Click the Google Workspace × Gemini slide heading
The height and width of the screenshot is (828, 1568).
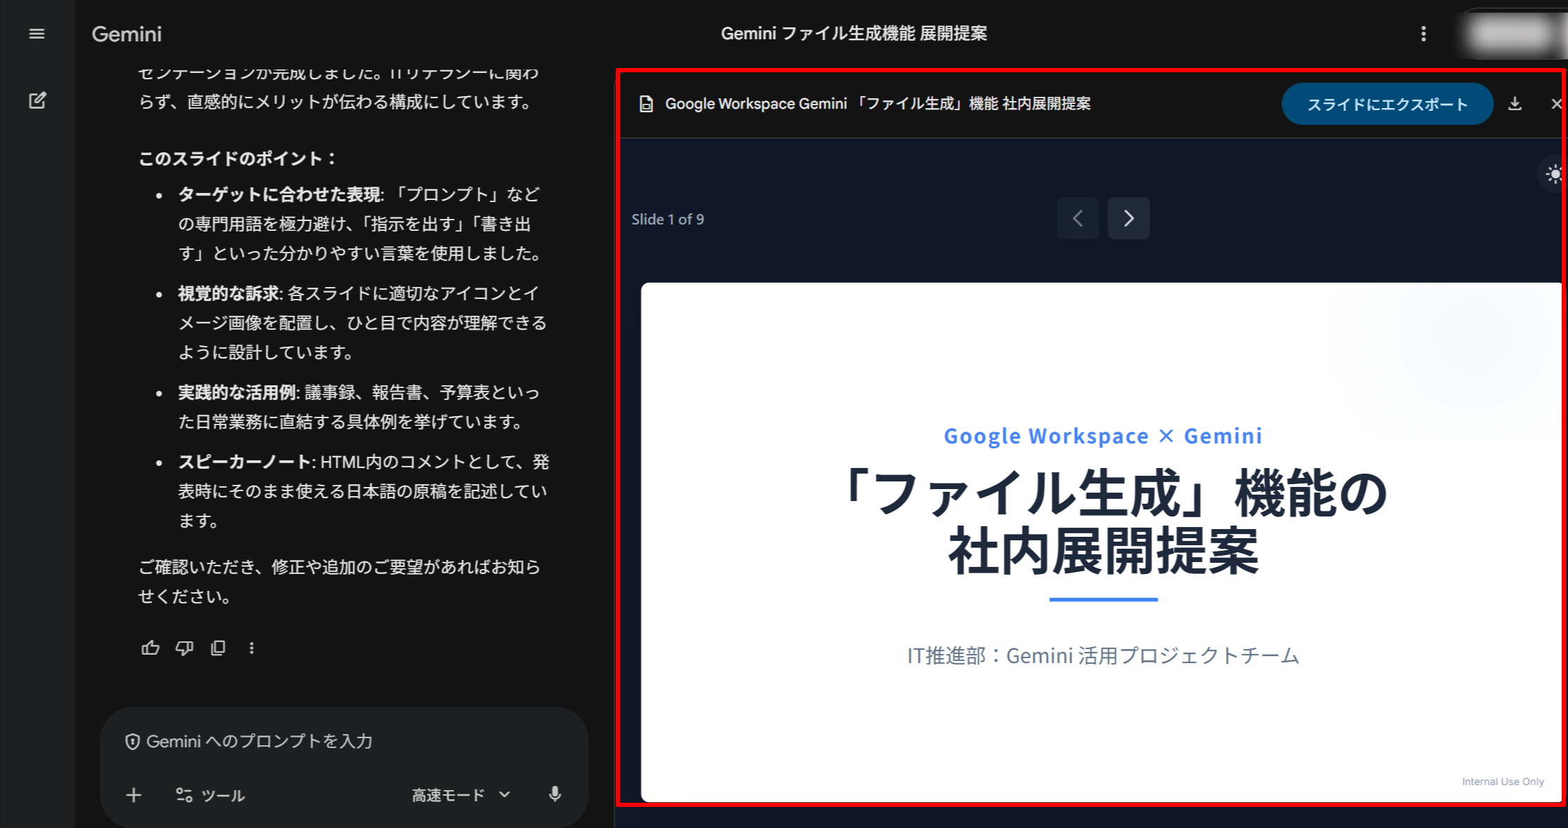pos(1103,436)
